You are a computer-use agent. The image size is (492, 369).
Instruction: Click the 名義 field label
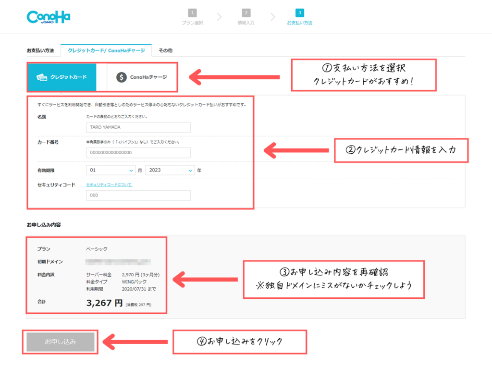(42, 117)
